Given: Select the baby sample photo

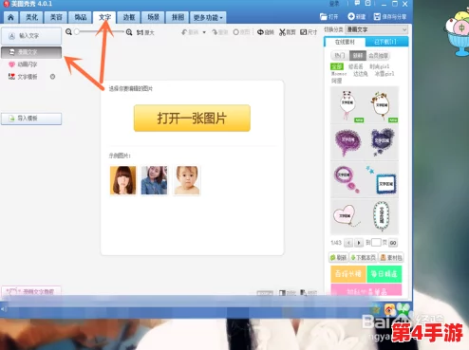Looking at the screenshot, I should [187, 180].
